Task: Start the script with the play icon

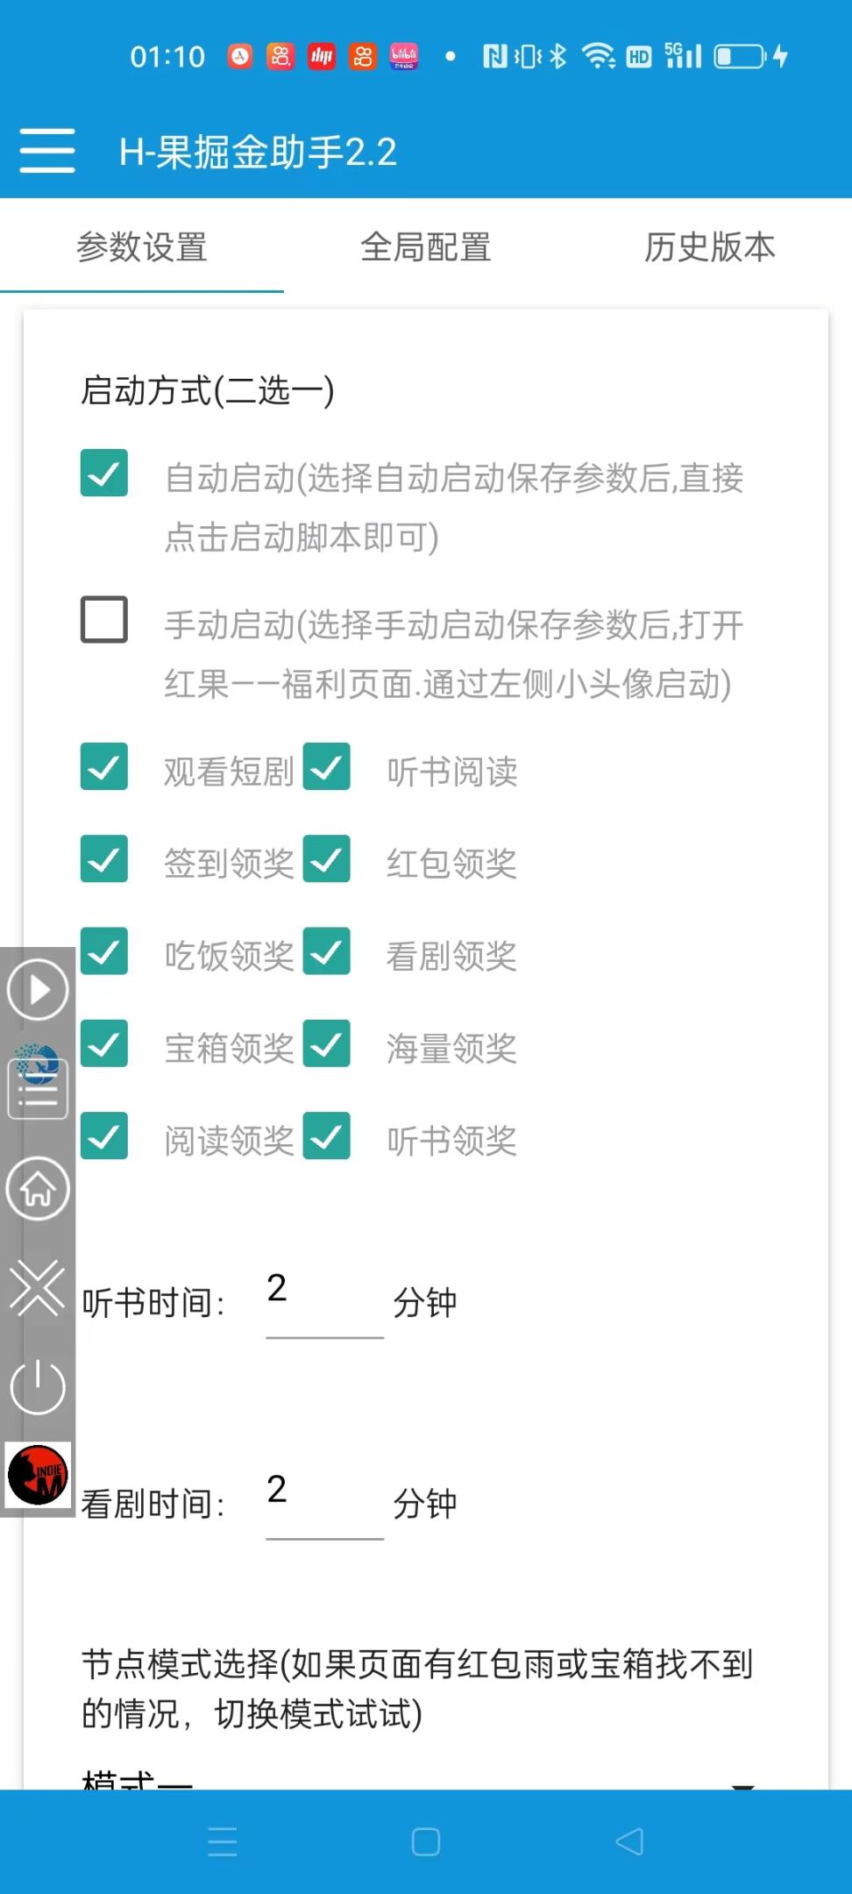Action: pyautogui.click(x=37, y=991)
